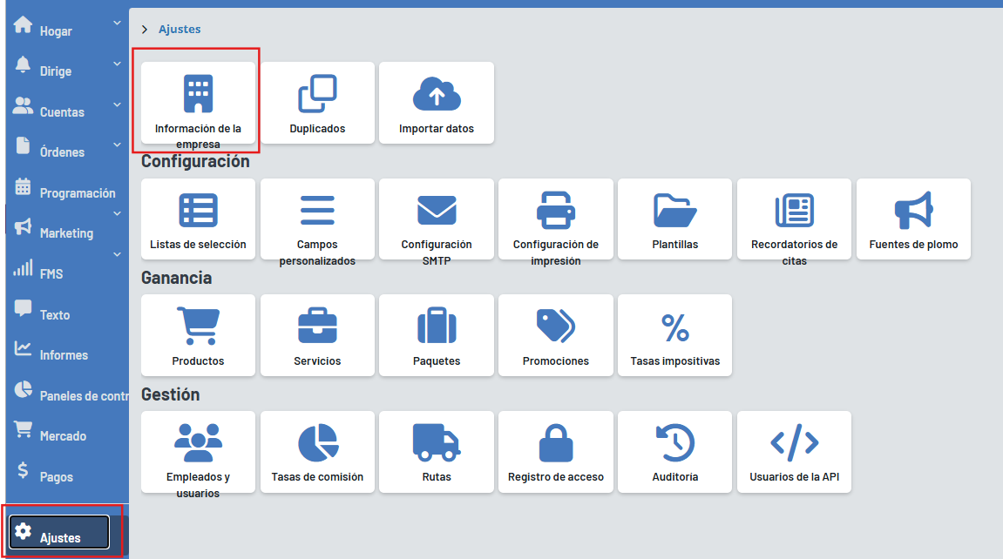Image resolution: width=1003 pixels, height=559 pixels.
Task: Open Configuración SMTP envelope icon
Action: click(437, 210)
